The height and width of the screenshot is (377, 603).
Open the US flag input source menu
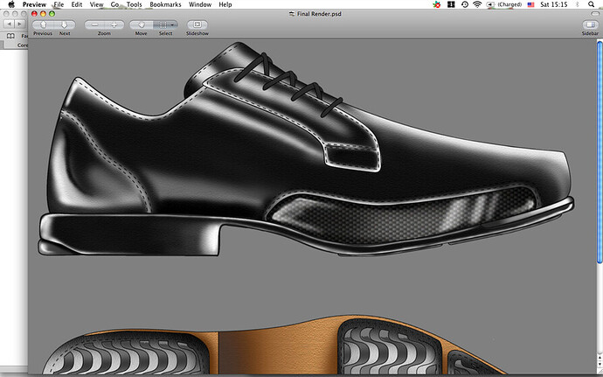tap(530, 4)
